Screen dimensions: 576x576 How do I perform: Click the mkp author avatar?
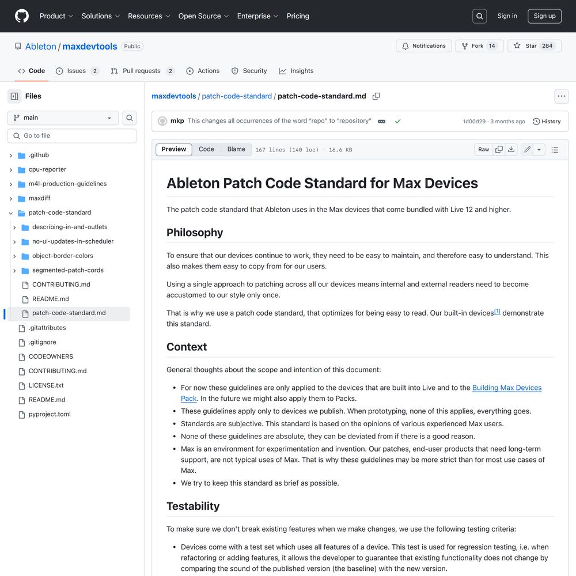point(162,121)
